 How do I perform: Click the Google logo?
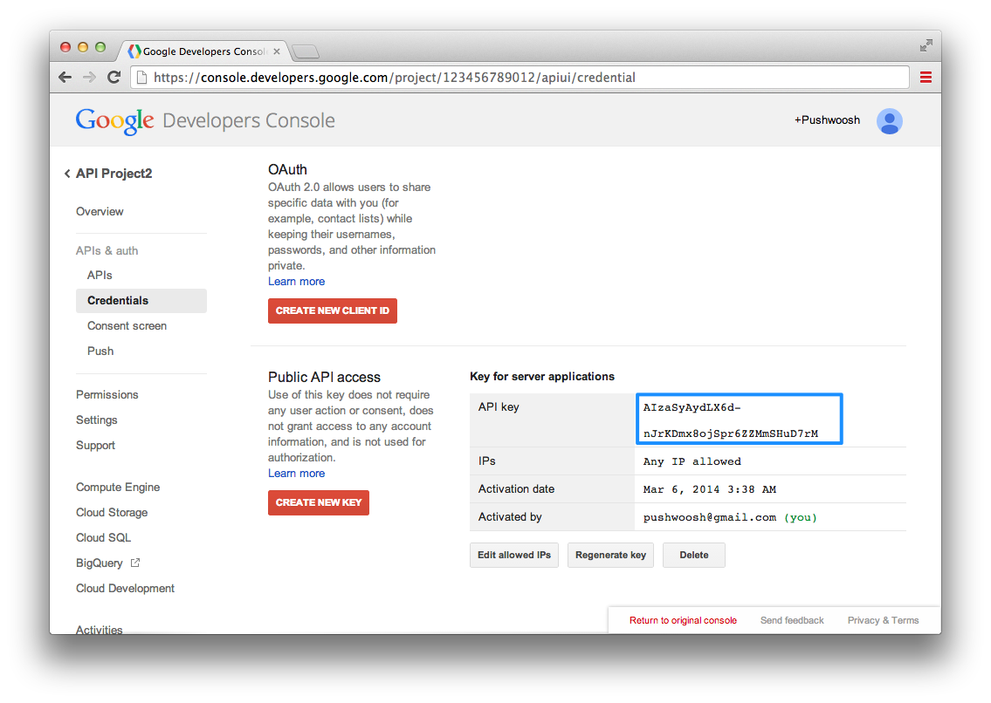point(114,120)
